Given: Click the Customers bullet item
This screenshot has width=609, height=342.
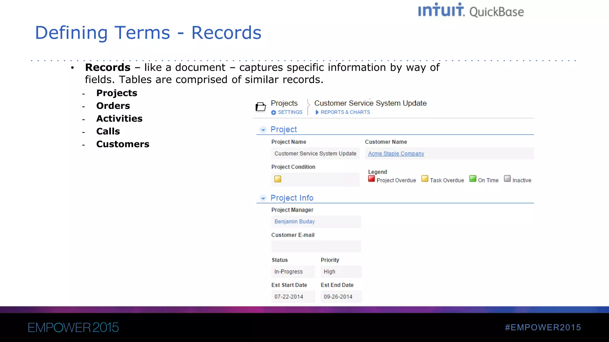Looking at the screenshot, I should pyautogui.click(x=123, y=144).
